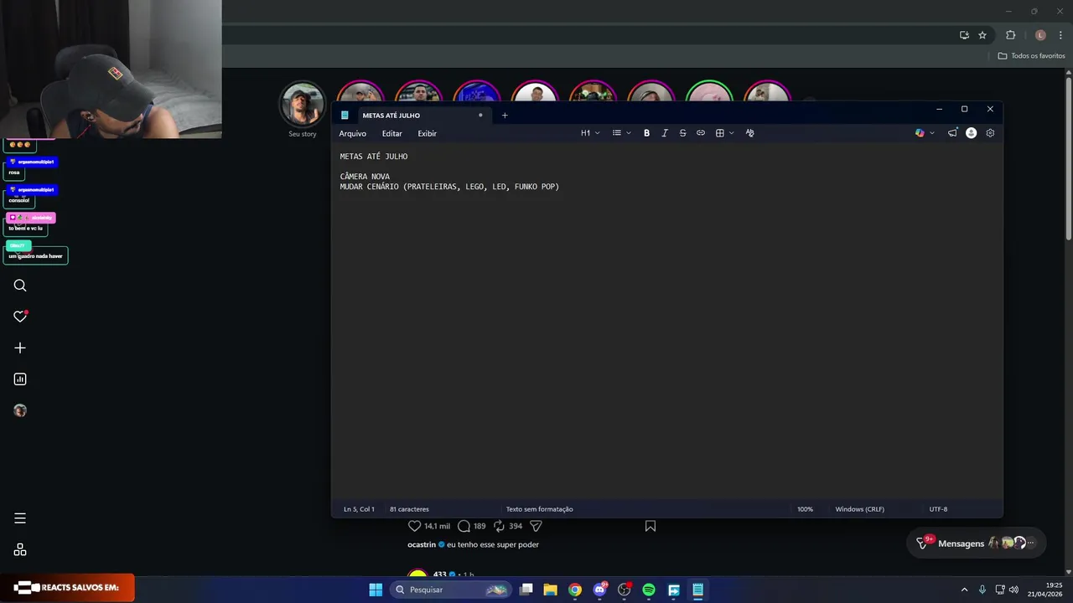Open notifications heart icon in sidebar
1073x603 pixels.
(20, 317)
